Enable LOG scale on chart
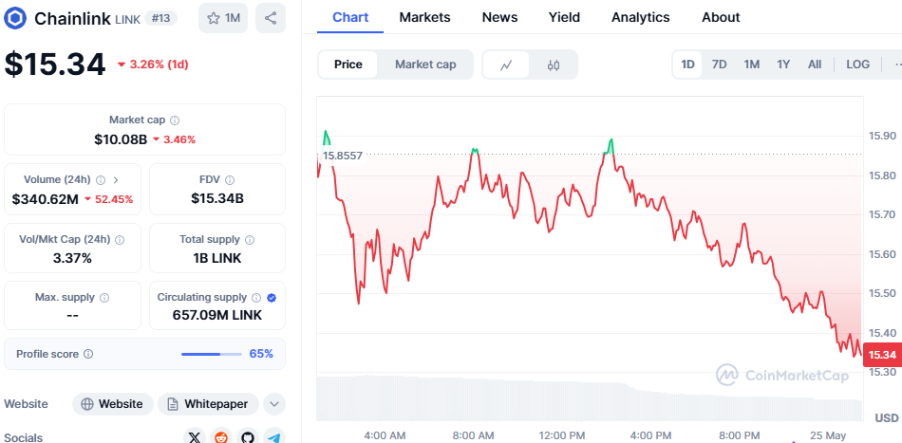 857,65
